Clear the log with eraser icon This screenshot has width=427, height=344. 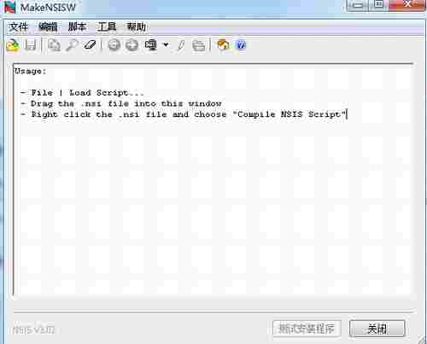tap(91, 45)
